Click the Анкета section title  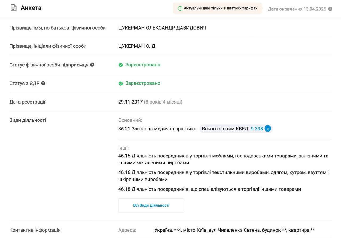(31, 8)
